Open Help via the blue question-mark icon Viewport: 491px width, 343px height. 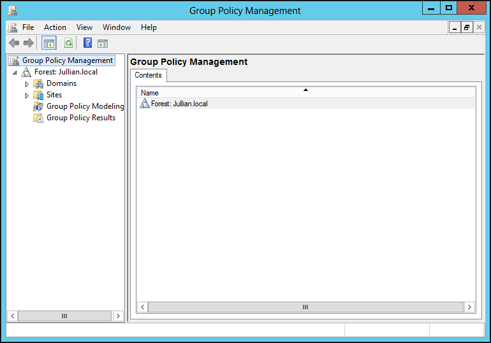[x=87, y=43]
